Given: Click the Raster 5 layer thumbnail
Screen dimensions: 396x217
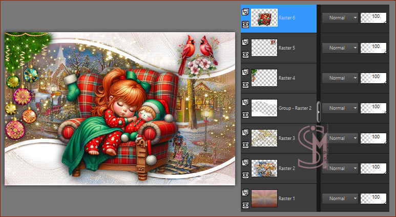Looking at the screenshot, I should [x=264, y=48].
